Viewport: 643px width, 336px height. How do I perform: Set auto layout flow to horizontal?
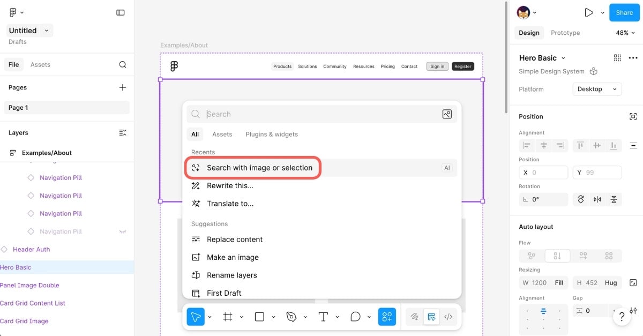(583, 256)
